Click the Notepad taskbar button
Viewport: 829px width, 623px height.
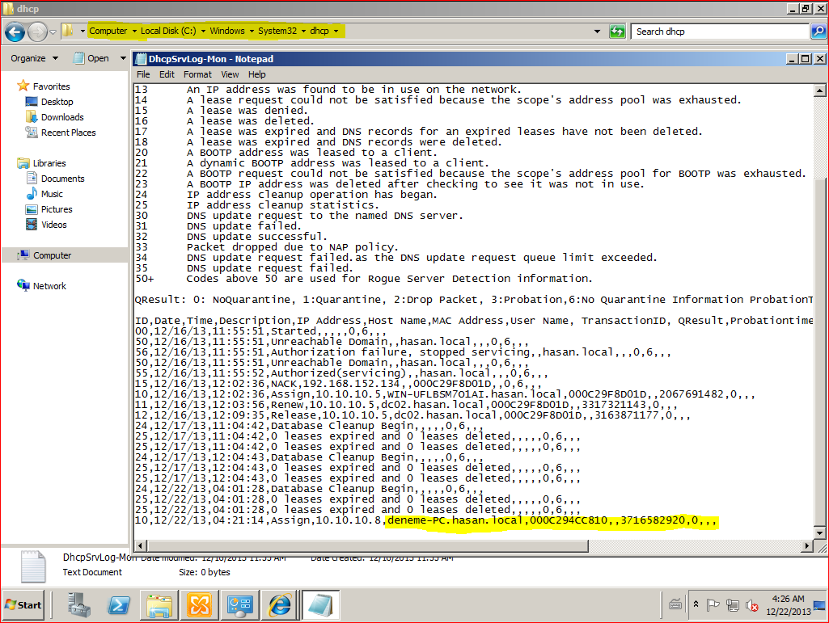320,604
